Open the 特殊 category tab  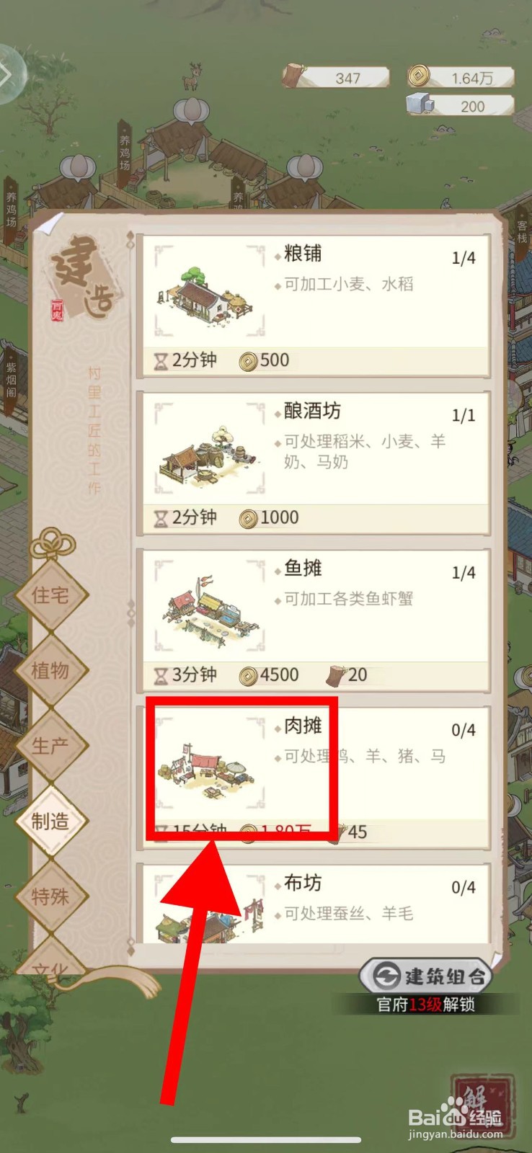51,896
